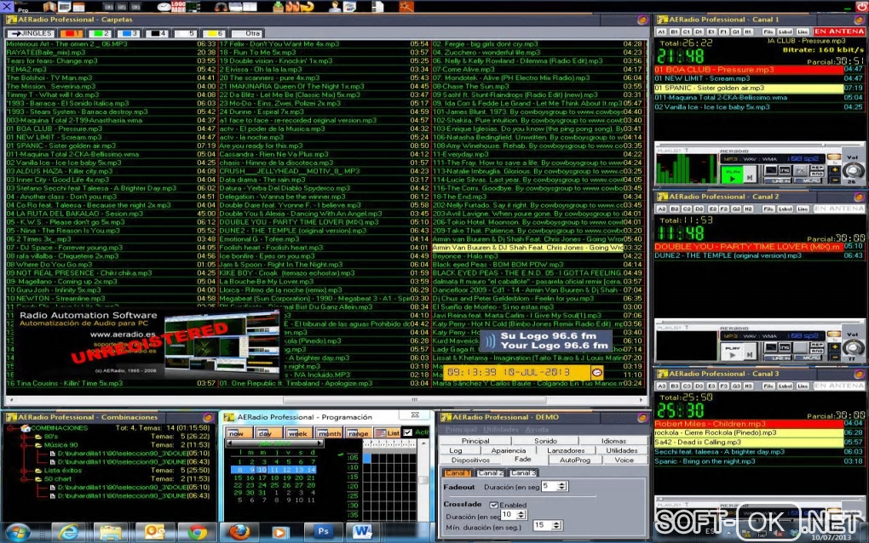Toggle RND random in Canal 1 player
The height and width of the screenshot is (543, 869).
point(816,174)
